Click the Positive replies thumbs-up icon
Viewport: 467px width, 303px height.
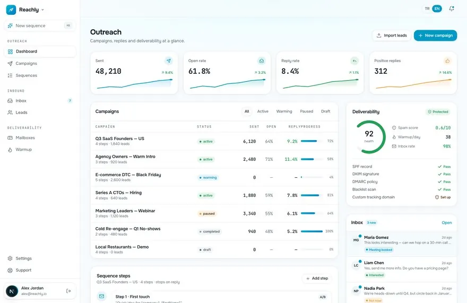coord(447,61)
